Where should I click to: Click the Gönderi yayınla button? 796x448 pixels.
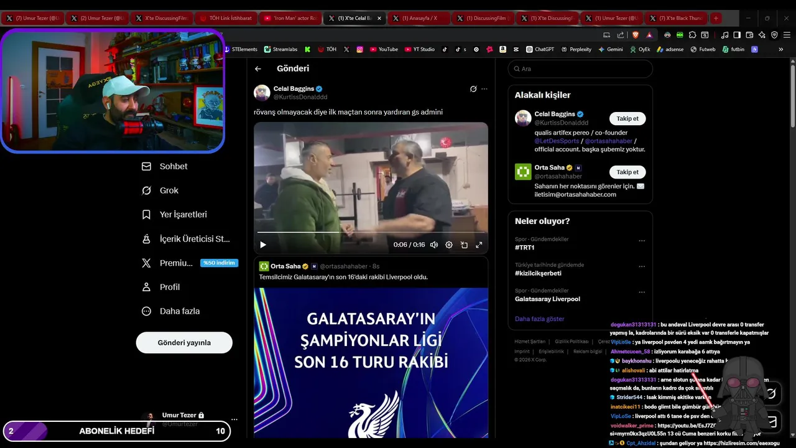pos(184,343)
